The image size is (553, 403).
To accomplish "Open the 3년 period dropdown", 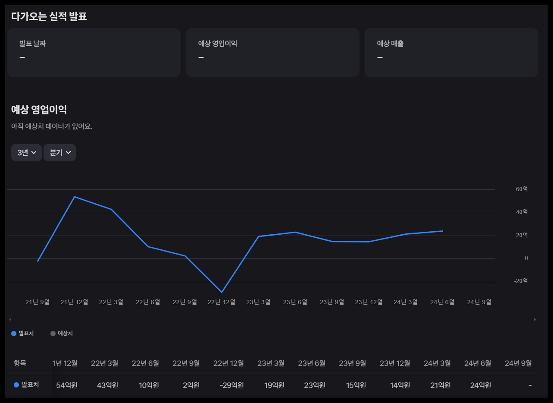I will point(26,153).
